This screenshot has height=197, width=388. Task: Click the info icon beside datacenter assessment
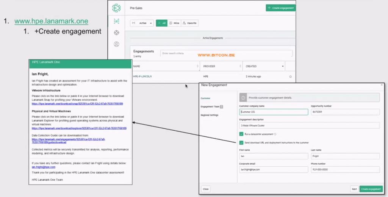pyautogui.click(x=275, y=134)
